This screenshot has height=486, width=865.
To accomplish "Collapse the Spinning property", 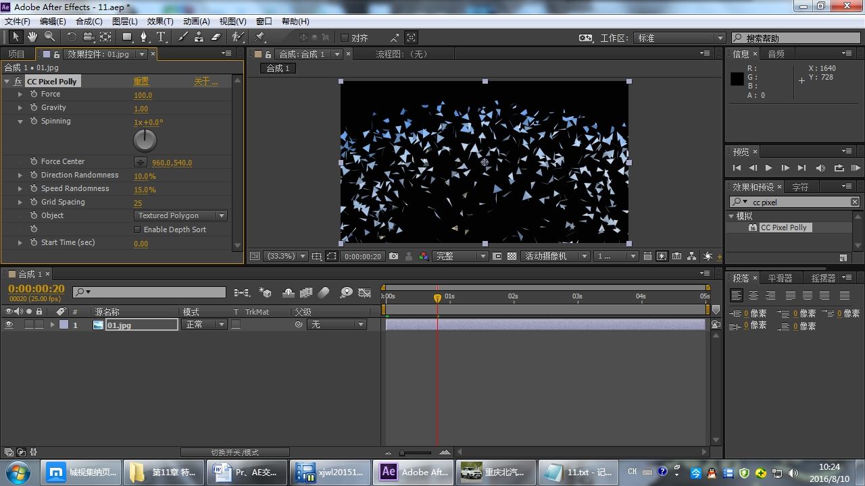I will tap(20, 122).
